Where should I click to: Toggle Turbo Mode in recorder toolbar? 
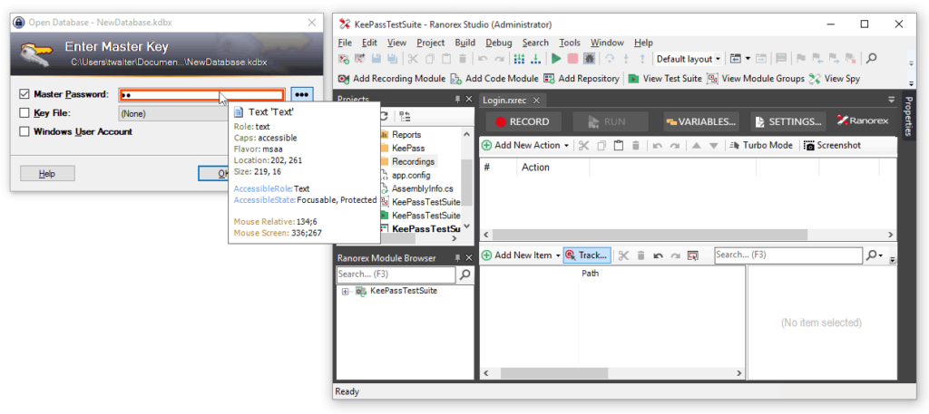[761, 146]
